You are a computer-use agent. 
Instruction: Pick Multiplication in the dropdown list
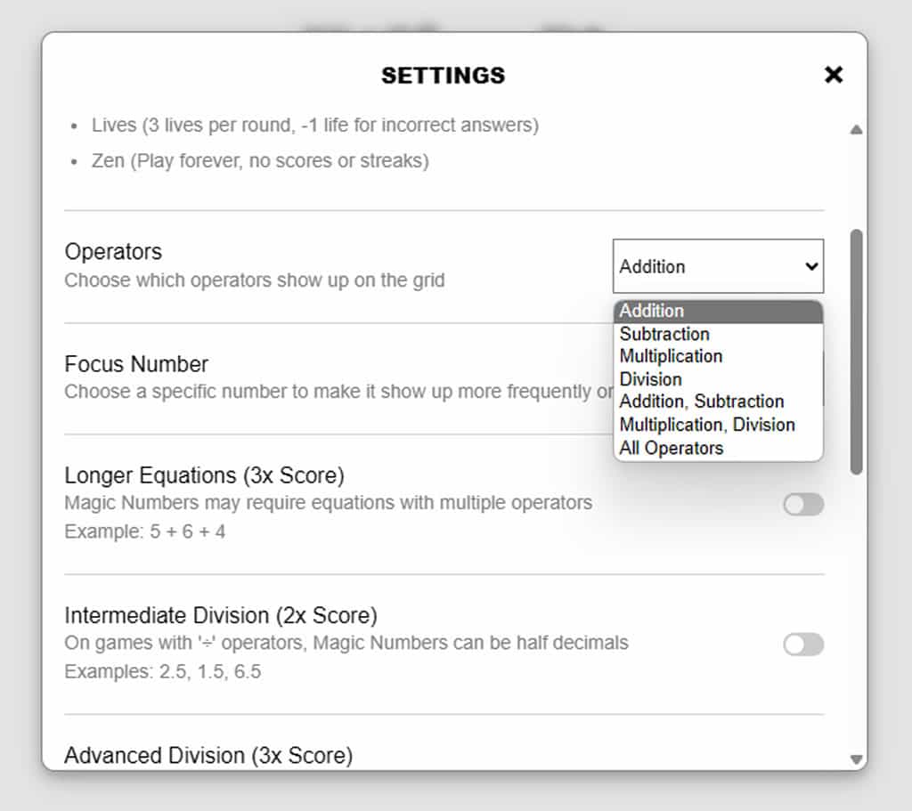pos(718,356)
